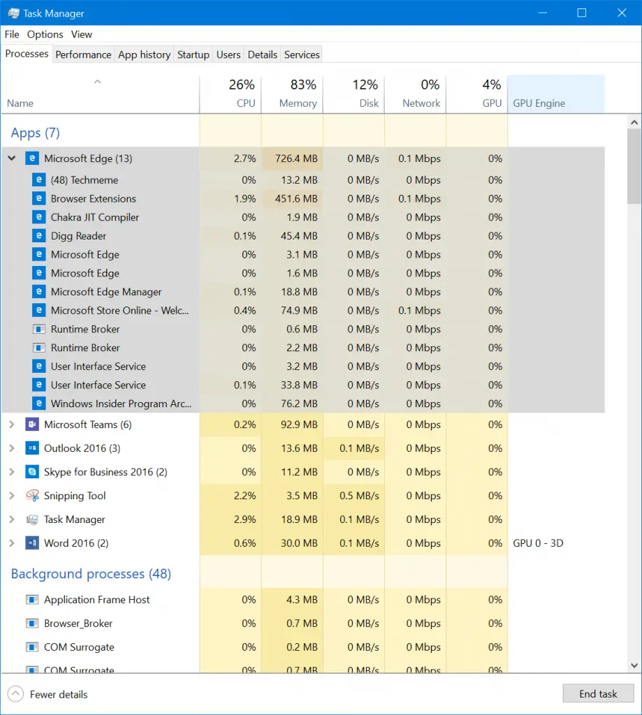Switch to the Performance tab
The image size is (642, 715).
tap(83, 54)
